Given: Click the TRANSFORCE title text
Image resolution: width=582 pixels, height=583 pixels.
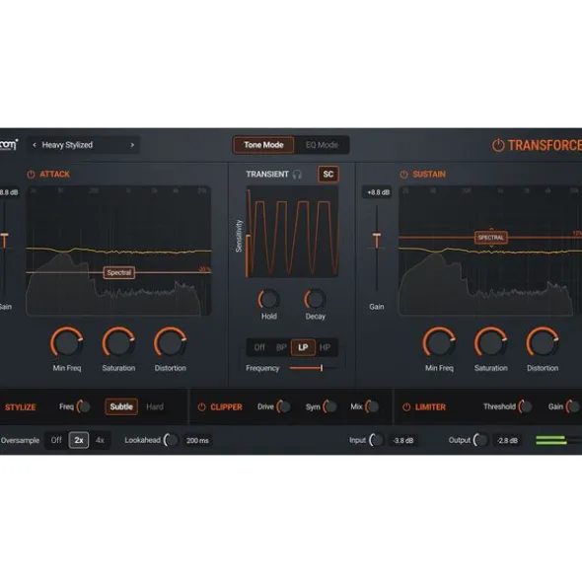Looking at the screenshot, I should click(545, 145).
